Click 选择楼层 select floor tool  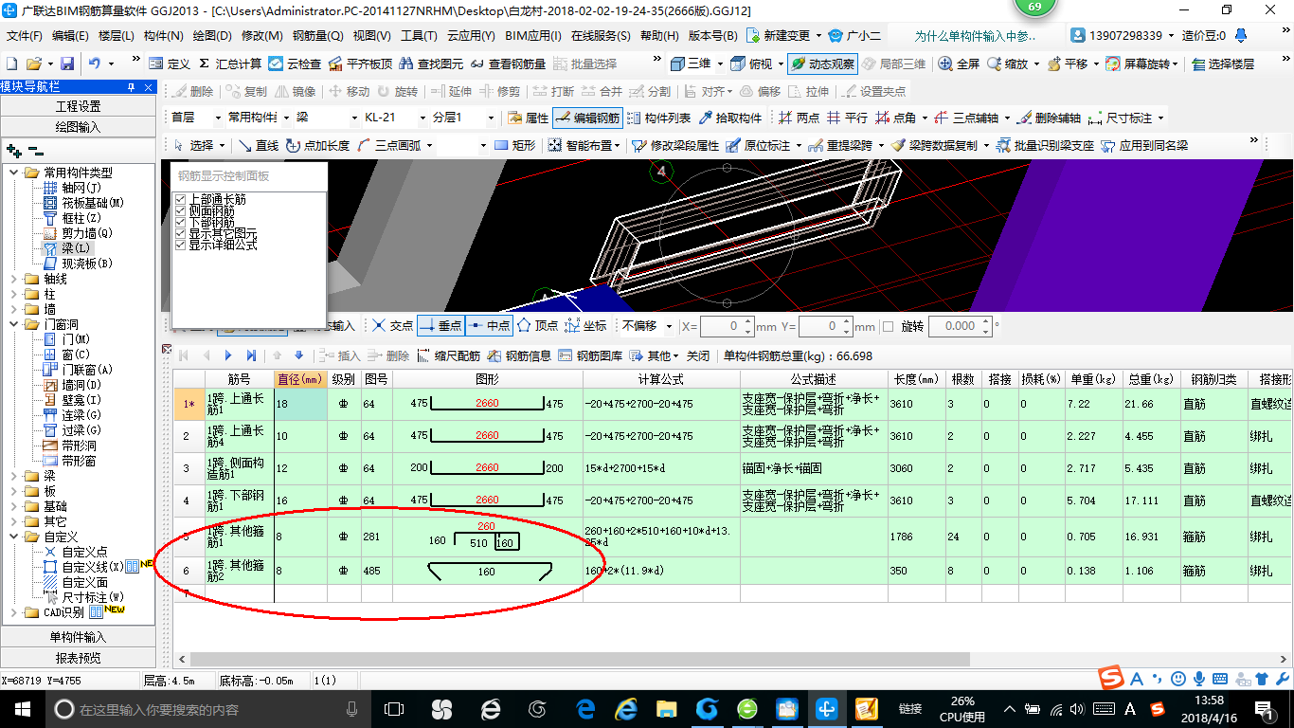click(x=1223, y=64)
